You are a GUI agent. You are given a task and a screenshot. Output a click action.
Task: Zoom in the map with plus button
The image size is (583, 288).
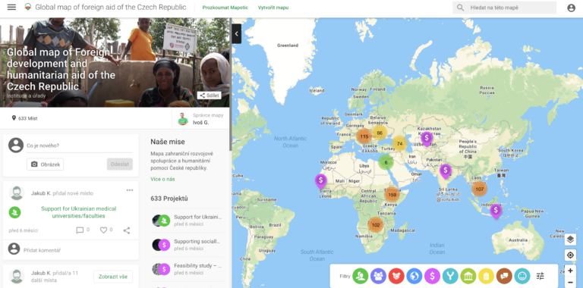point(570,271)
